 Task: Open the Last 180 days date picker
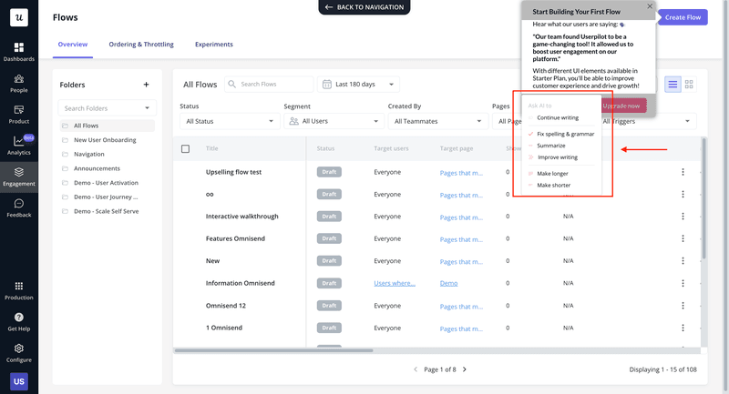pyautogui.click(x=358, y=85)
